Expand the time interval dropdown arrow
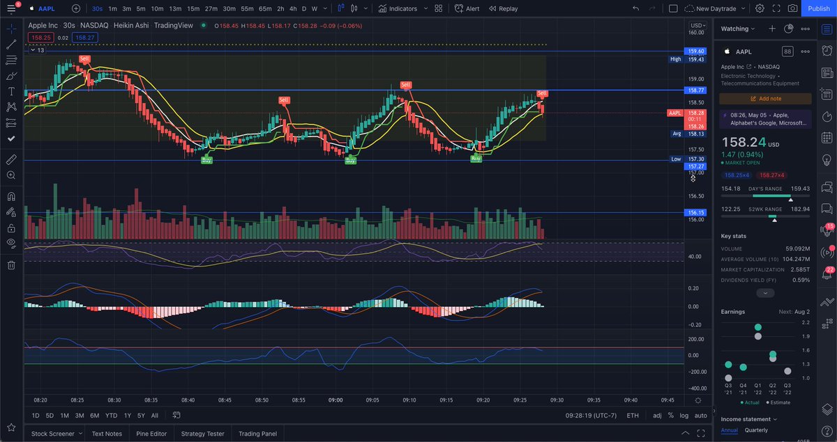Screen dimensions: 837x442 pyautogui.click(x=325, y=8)
